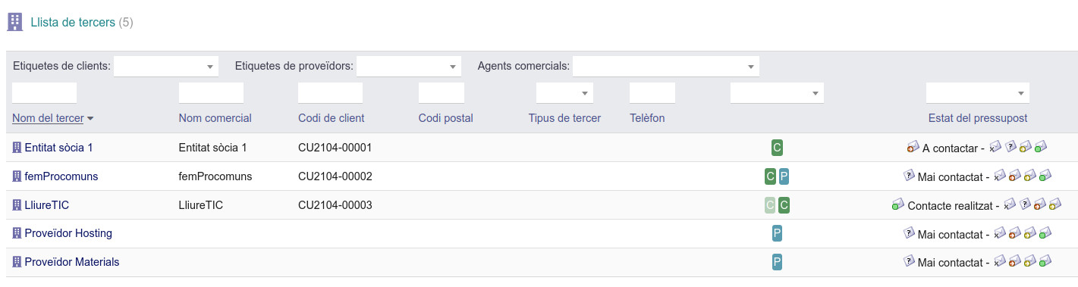Expand the Agents comercials selector
Screen dimensions: 1078x287
666,67
